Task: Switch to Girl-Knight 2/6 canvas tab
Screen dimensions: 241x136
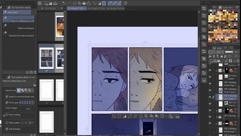Action: [x=76, y=8]
